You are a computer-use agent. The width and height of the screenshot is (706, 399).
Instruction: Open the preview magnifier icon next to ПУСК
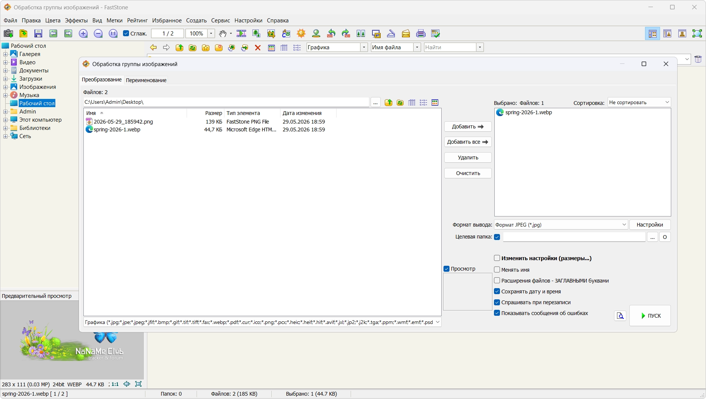click(x=620, y=316)
